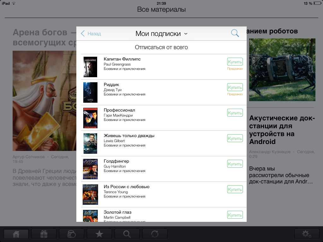Click director name Guy Hamilton

(115, 166)
